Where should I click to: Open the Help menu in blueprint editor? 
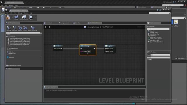(31, 13)
